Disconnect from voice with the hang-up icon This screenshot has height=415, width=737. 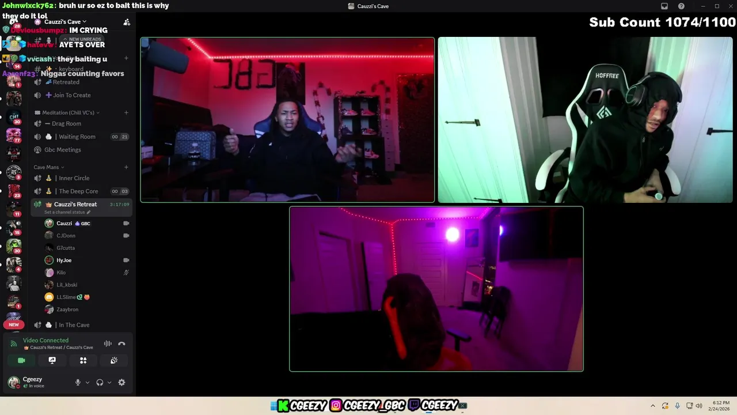121,344
